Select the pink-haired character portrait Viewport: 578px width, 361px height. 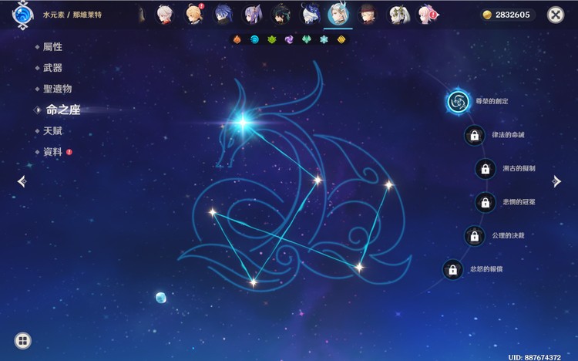[426, 15]
